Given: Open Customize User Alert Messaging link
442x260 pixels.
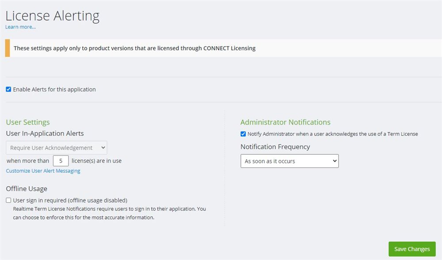Looking at the screenshot, I should coord(43,171).
